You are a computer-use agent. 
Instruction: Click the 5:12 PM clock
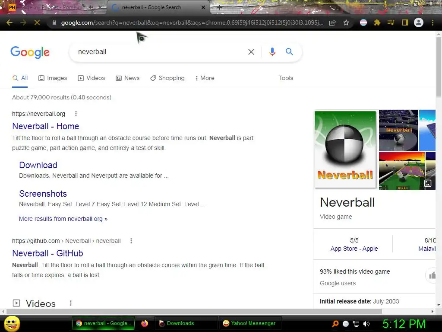pyautogui.click(x=404, y=324)
